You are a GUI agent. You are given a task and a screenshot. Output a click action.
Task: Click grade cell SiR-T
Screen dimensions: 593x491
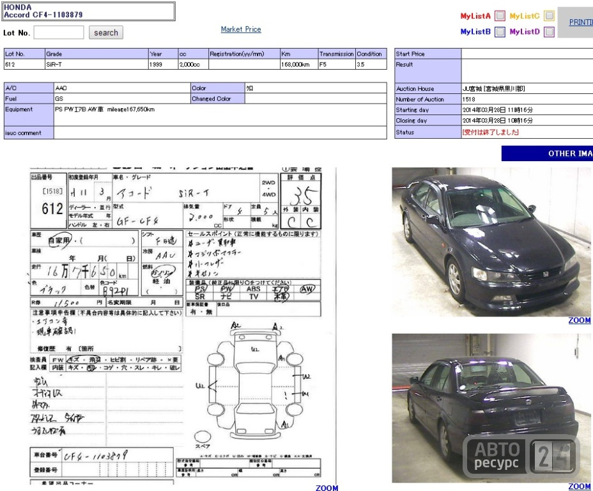(96, 65)
